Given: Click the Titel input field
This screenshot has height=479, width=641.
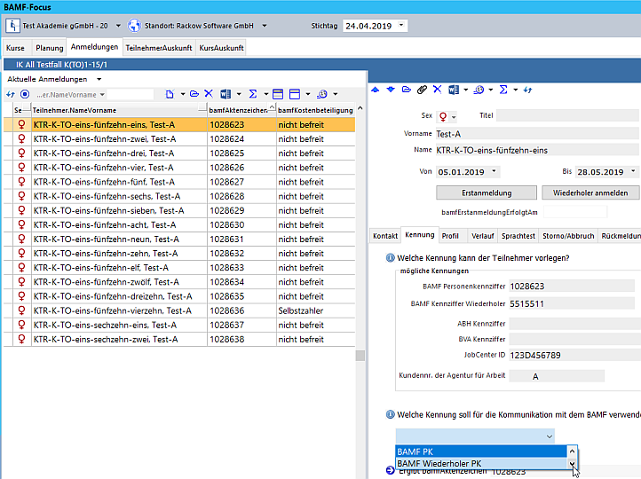Looking at the screenshot, I should (x=567, y=115).
